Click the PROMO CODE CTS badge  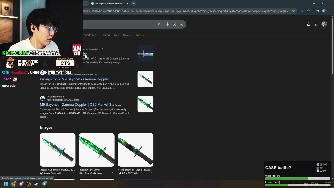coord(65,63)
